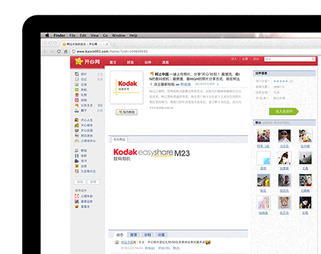Go to 好友 friends in nav bar
This screenshot has height=254, width=321.
tap(131, 62)
